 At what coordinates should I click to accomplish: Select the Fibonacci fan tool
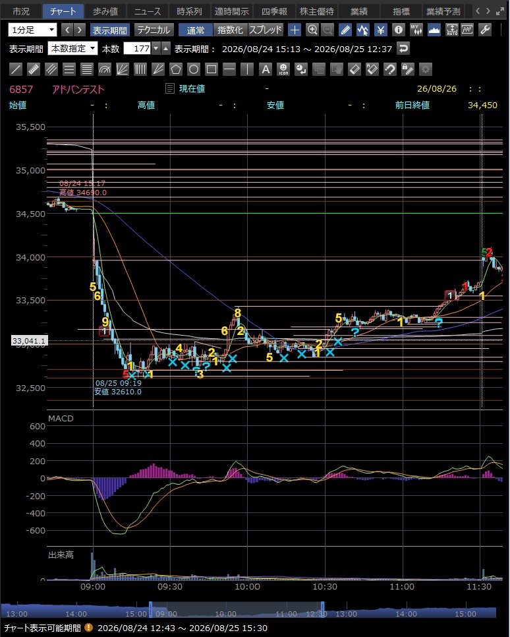point(122,69)
